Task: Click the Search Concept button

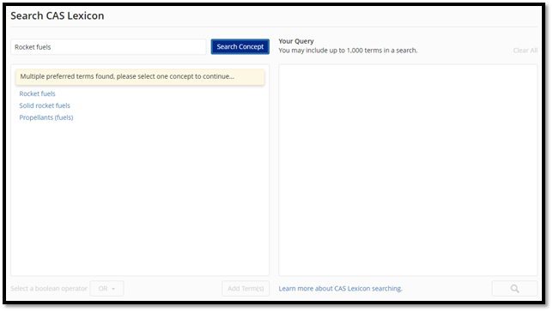Action: [240, 46]
